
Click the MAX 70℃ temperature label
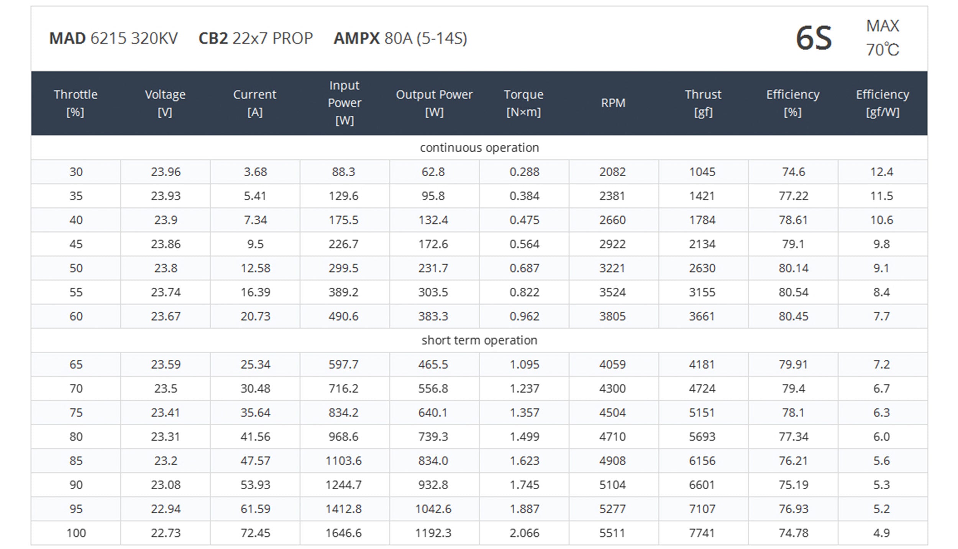tap(882, 38)
